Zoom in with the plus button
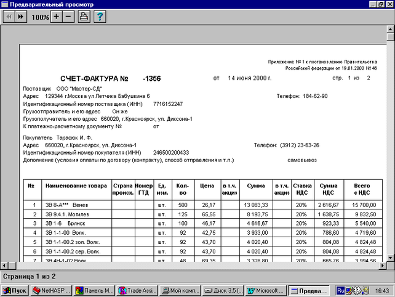Screen dimensions: 395x297 click(x=57, y=17)
